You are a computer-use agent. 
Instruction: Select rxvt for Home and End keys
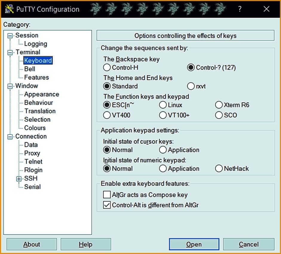[x=191, y=86]
